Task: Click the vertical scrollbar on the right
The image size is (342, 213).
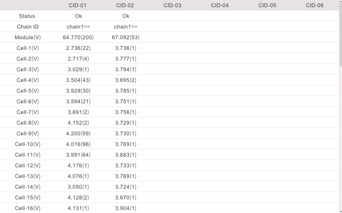Action: [340, 35]
